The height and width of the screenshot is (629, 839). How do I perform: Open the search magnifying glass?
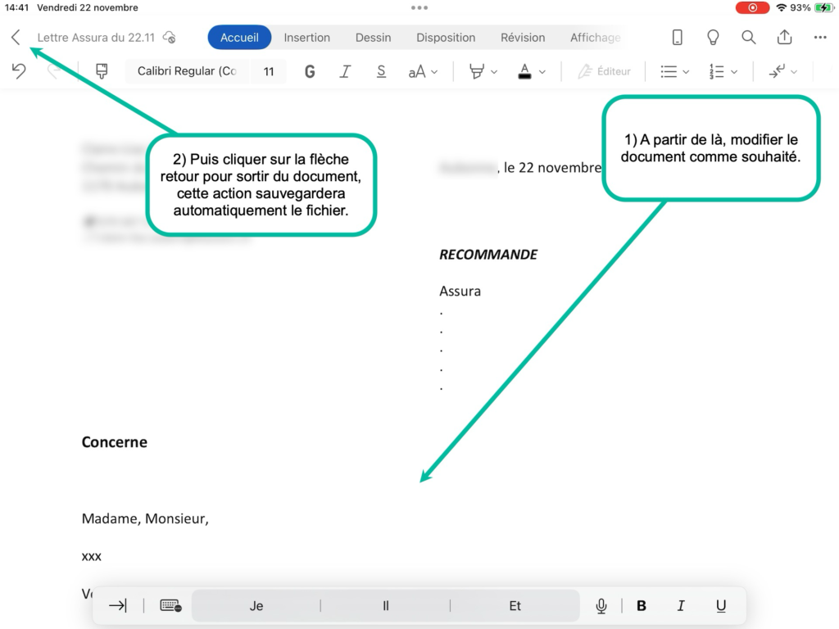[x=748, y=38]
